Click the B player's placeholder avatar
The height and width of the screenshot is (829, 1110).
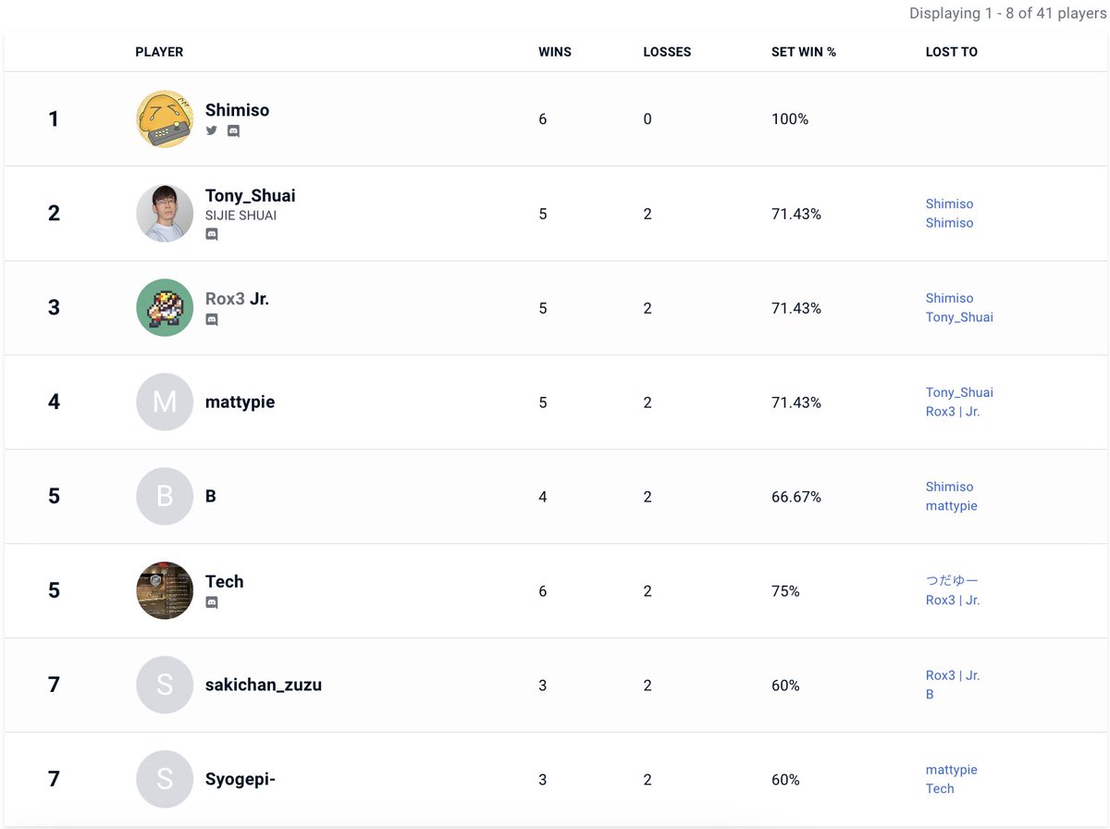[x=165, y=497]
